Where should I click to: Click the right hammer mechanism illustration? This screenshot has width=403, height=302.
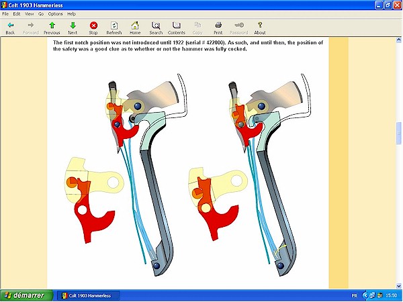point(270,174)
